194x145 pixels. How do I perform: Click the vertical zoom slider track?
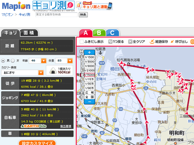tap(81, 77)
